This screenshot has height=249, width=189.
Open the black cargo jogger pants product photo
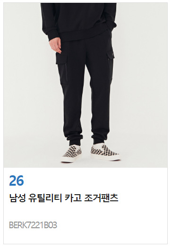(86, 85)
